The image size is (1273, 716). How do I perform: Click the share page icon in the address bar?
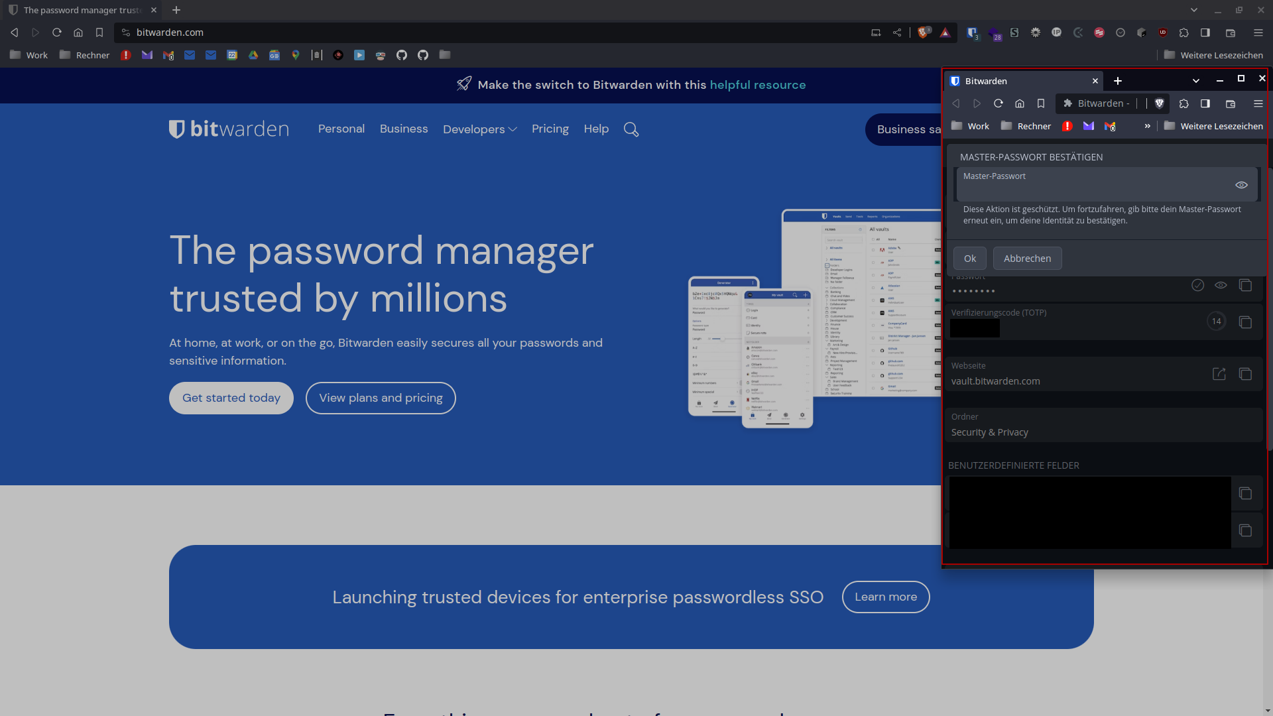[x=898, y=32]
